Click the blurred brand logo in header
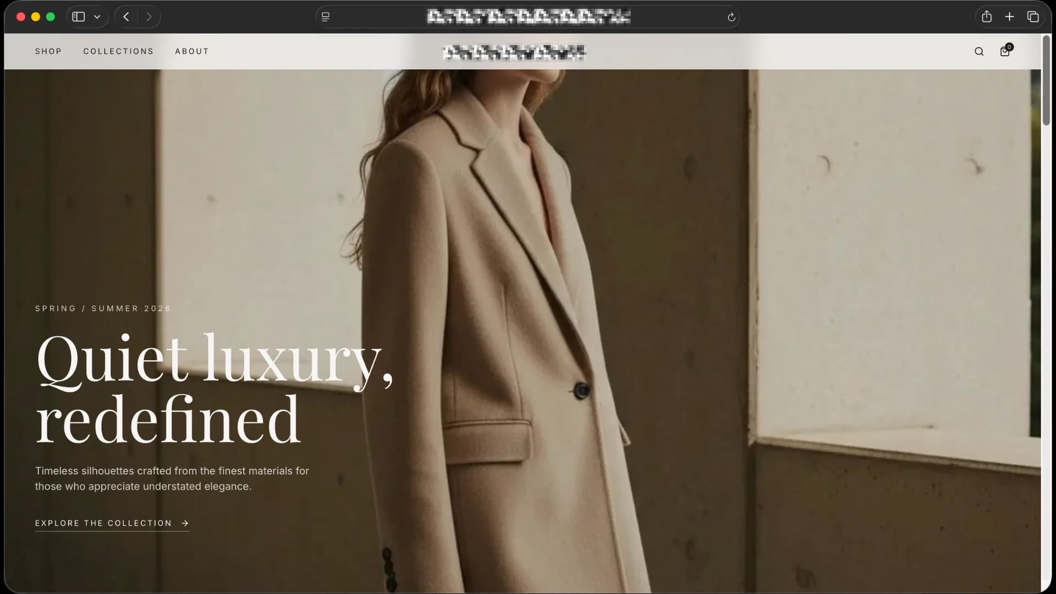1056x594 pixels. (x=514, y=52)
